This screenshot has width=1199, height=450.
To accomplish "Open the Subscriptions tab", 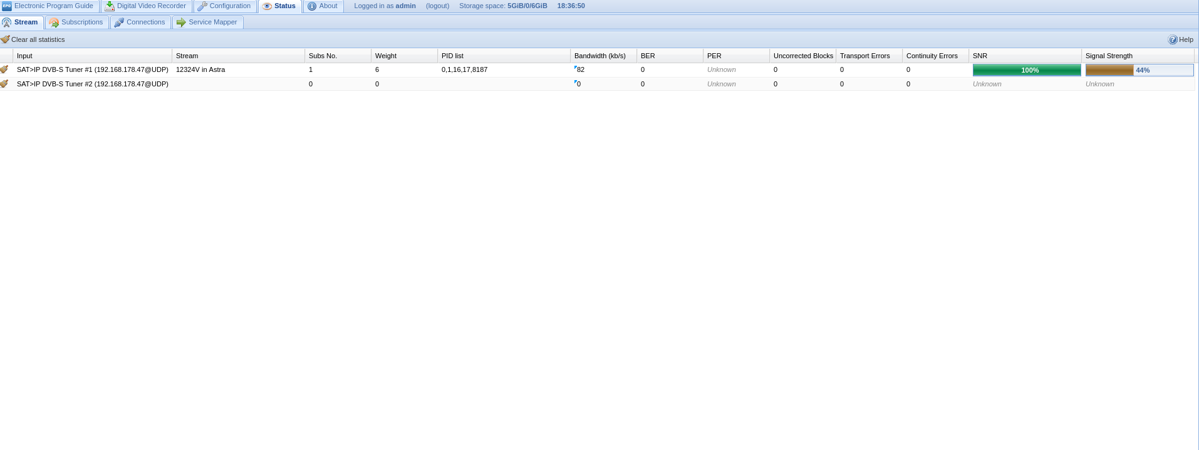I will (x=76, y=23).
